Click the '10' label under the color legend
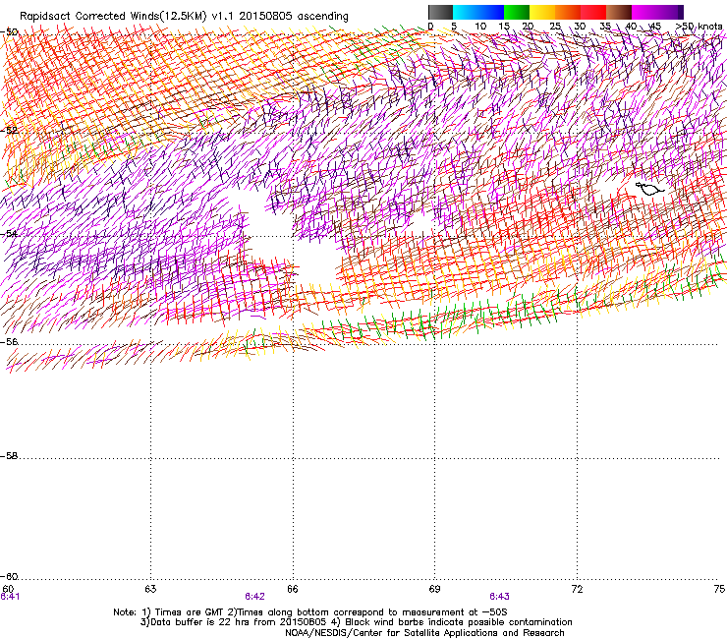The height and width of the screenshot is (639, 727). (480, 27)
